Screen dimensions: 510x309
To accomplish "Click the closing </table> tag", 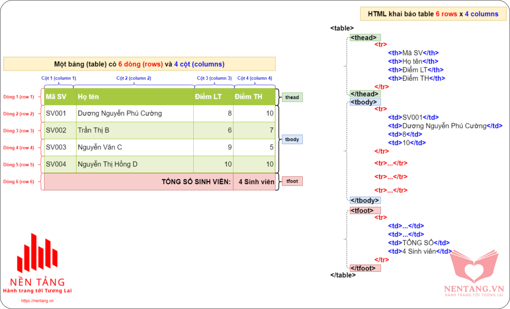I will coord(343,275).
